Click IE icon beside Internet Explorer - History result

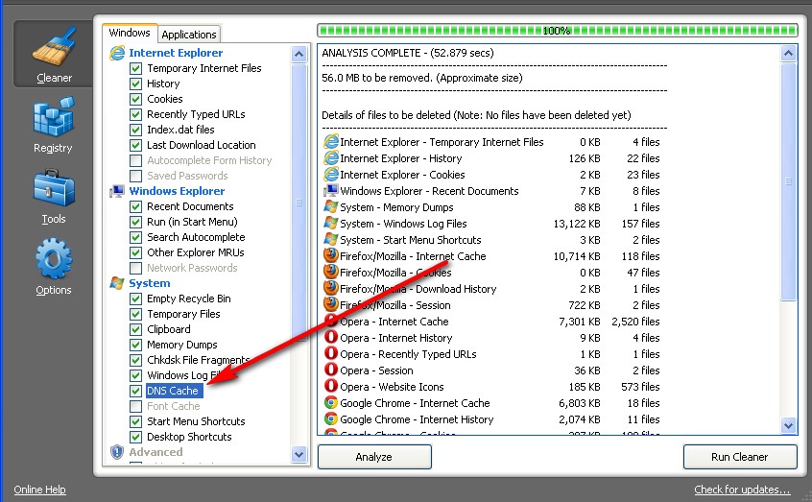coord(331,158)
